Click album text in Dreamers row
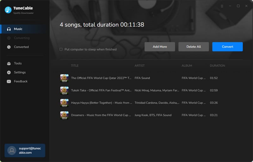This screenshot has height=162, width=253. pyautogui.click(x=194, y=115)
